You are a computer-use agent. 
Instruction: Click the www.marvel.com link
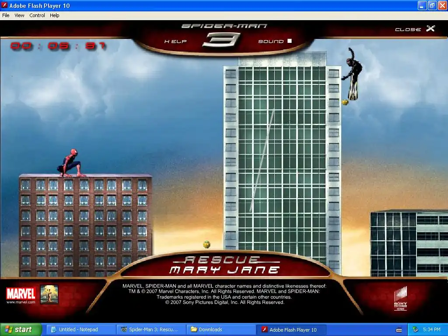coord(21,302)
